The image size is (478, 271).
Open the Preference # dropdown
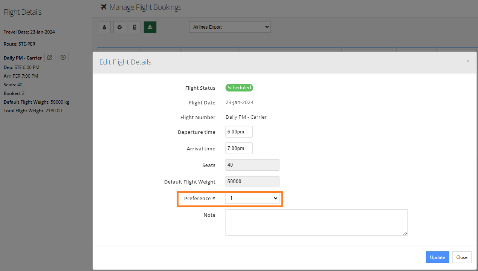pos(252,198)
